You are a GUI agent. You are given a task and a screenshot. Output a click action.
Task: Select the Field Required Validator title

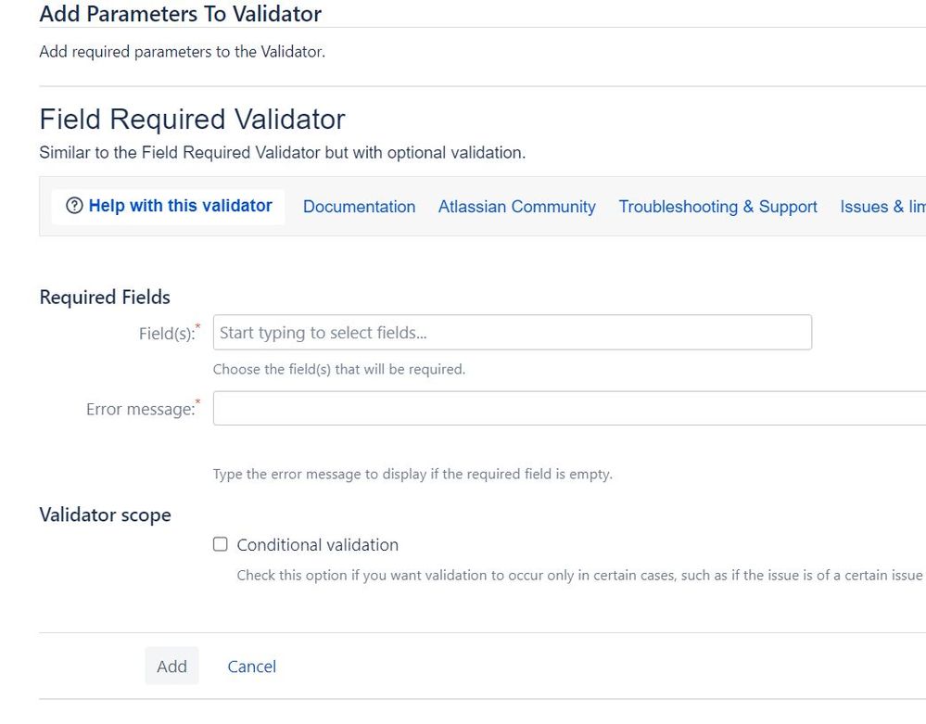coord(191,119)
